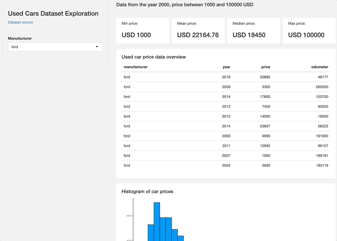Click the Mean price: label
Image resolution: width=337 pixels, height=241 pixels.
click(x=187, y=24)
